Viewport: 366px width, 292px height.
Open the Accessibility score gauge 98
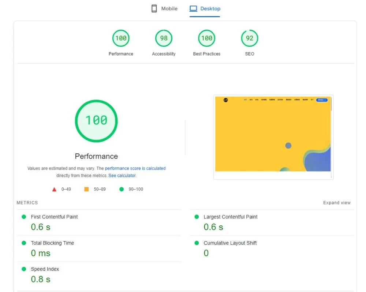click(164, 38)
